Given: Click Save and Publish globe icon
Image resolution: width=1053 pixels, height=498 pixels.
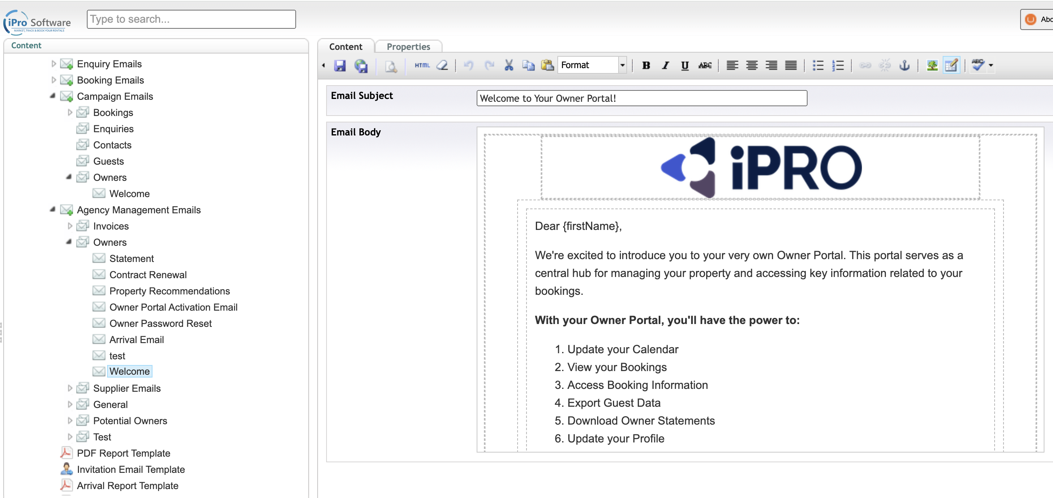Looking at the screenshot, I should pos(361,65).
